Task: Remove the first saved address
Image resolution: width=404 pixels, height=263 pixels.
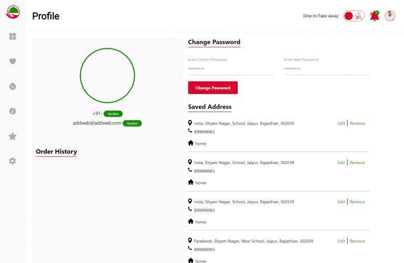Action: click(357, 124)
